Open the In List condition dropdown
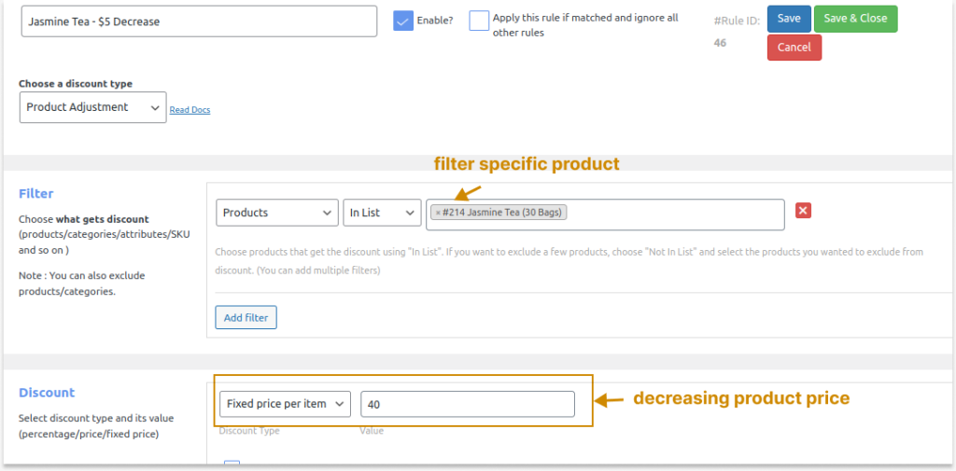956x471 pixels. pos(381,213)
